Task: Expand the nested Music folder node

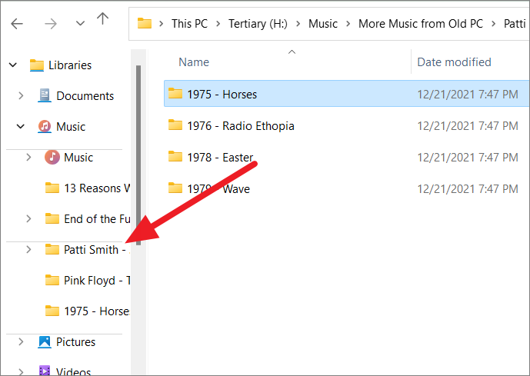Action: coord(28,157)
